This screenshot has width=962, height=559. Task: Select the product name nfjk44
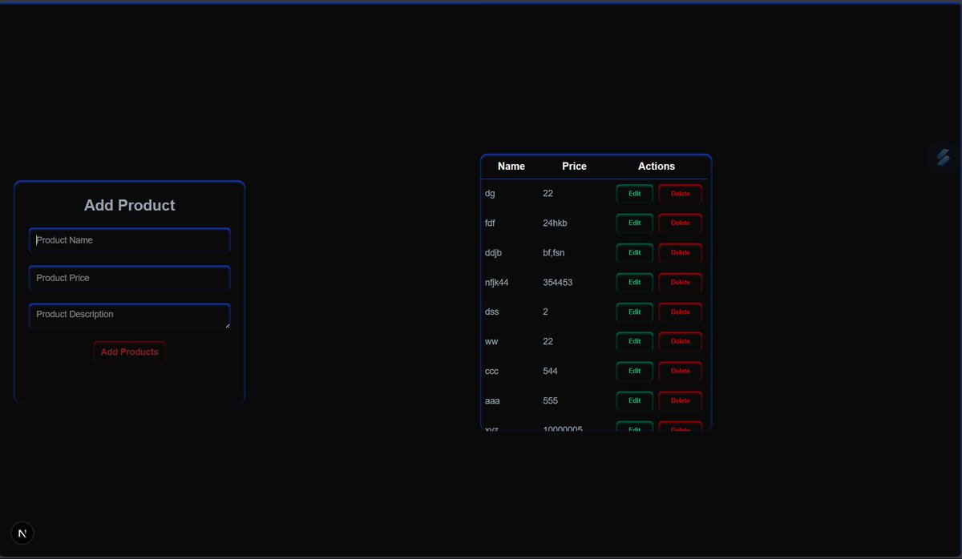(x=497, y=283)
